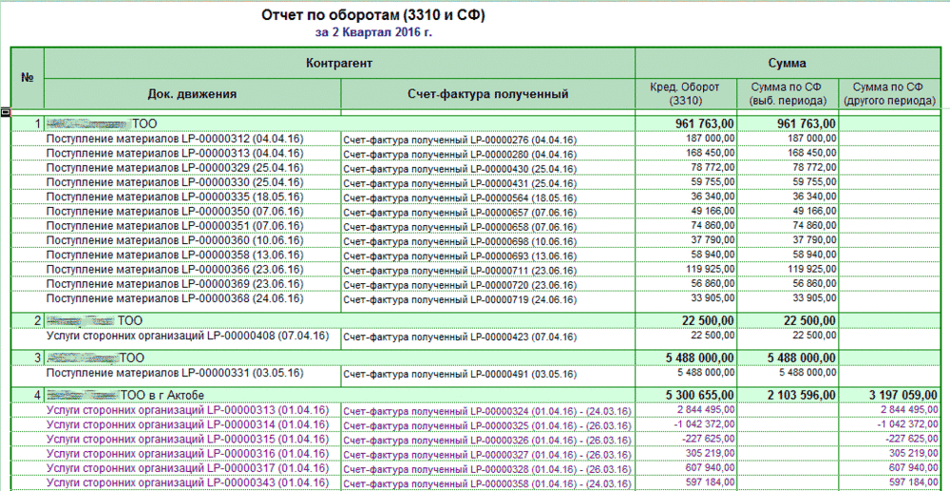
Task: Open document Поступление материалов LP-00000330 (25.04.16)
Action: (175, 182)
